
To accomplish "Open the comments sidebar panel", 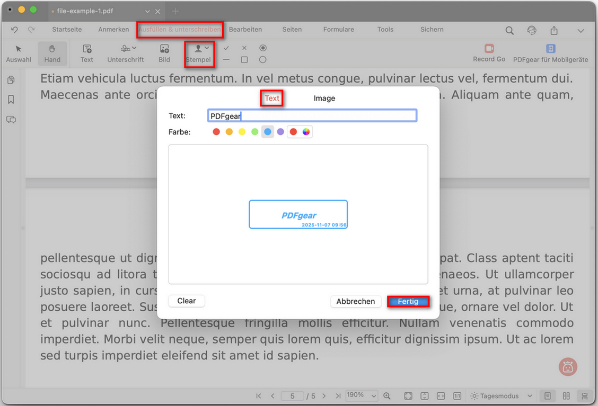I will point(11,120).
